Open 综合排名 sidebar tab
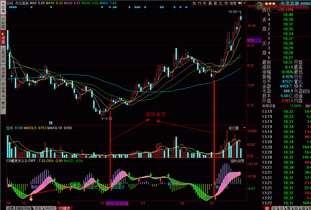The width and height of the screenshot is (311, 210). [x=3, y=90]
